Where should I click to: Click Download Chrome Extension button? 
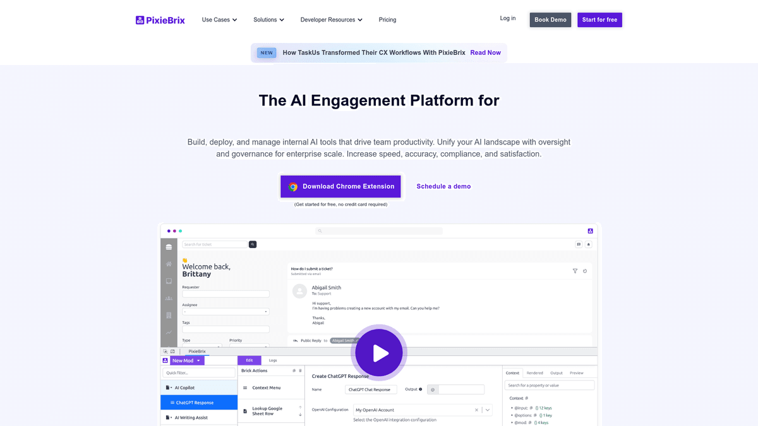point(341,187)
